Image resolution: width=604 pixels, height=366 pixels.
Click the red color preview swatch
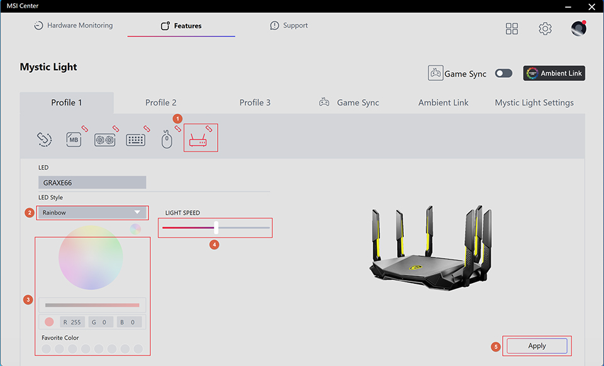coord(49,322)
